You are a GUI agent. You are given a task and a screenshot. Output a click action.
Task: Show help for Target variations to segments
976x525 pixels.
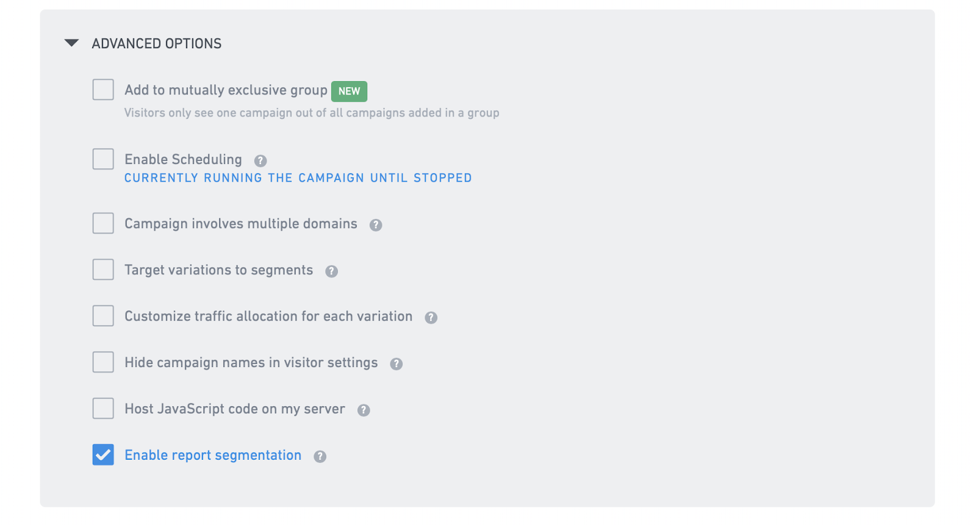pos(331,271)
